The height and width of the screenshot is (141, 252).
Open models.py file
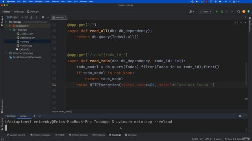(24, 45)
